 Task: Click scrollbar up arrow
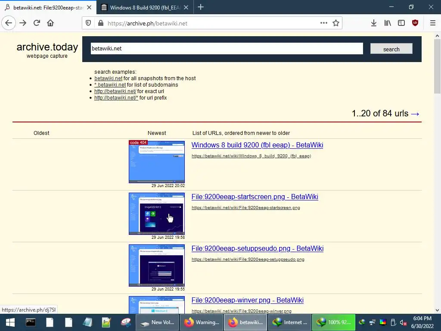pyautogui.click(x=437, y=36)
